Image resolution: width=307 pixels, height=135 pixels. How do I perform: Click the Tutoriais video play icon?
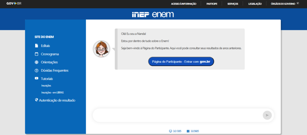click(37, 79)
